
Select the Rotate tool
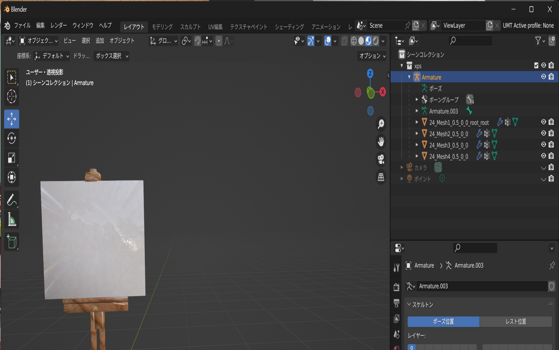point(12,138)
